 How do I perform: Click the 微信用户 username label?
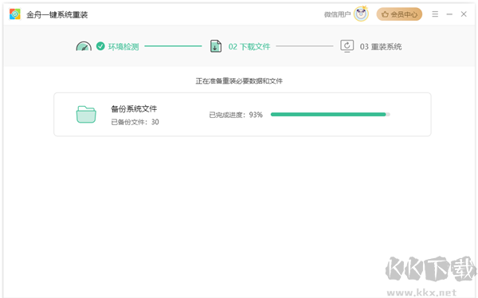(337, 14)
